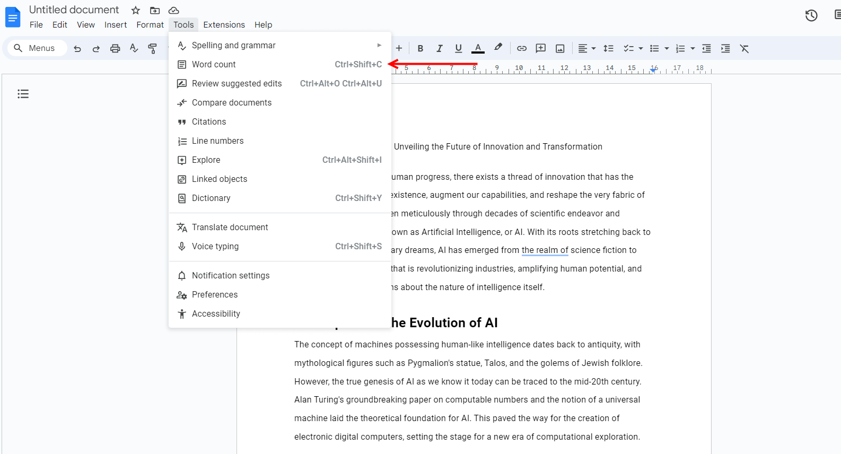This screenshot has height=454, width=841.
Task: Click the insert image icon
Action: pyautogui.click(x=560, y=48)
